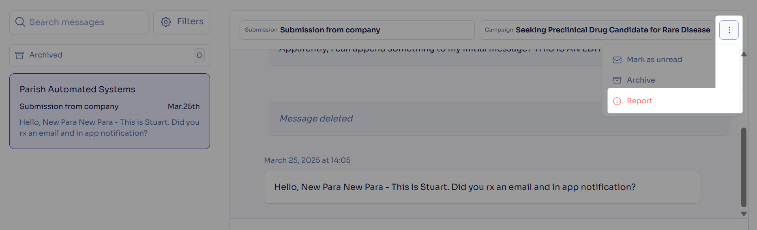This screenshot has width=757, height=230.
Task: Click the message list scrollbar thumb
Action: (x=744, y=167)
